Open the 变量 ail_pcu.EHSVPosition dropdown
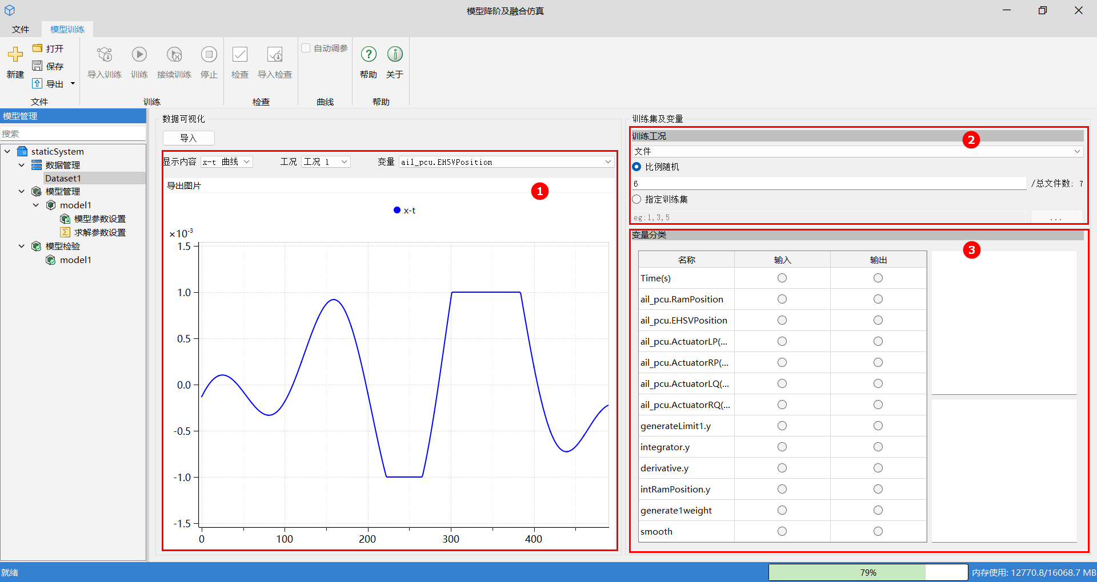The image size is (1097, 582). 506,162
